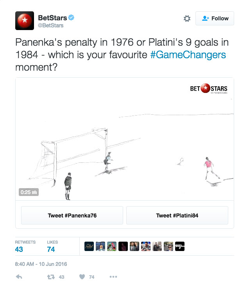View the 43 retweets list

19,249
